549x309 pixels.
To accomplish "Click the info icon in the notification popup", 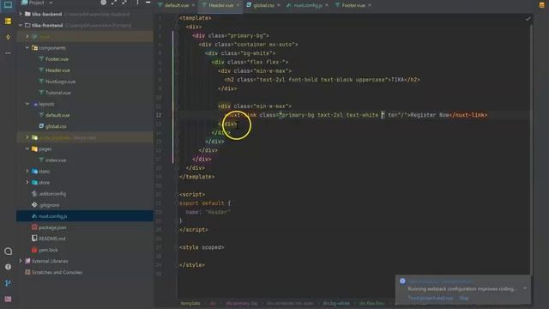I will (x=402, y=281).
